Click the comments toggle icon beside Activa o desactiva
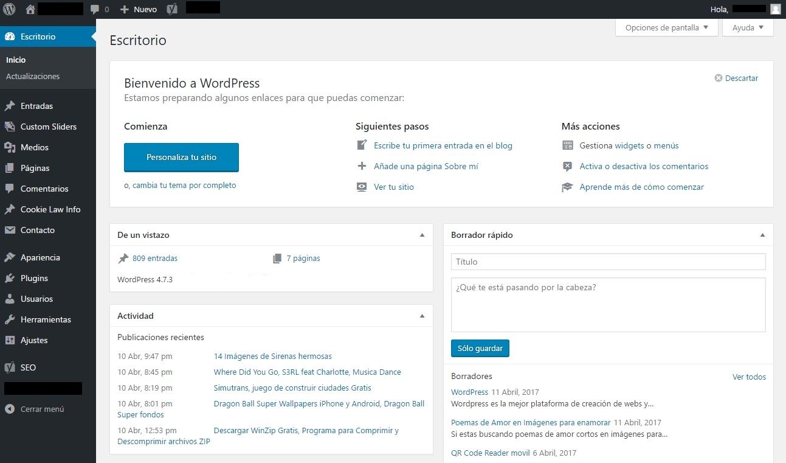Image resolution: width=786 pixels, height=463 pixels. click(568, 166)
